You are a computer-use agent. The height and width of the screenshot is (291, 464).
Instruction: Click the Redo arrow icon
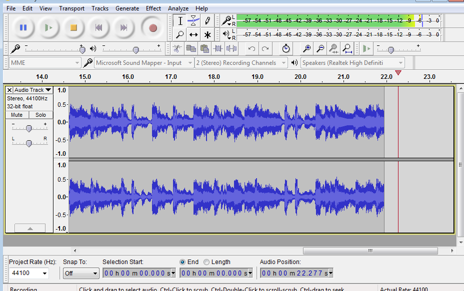(x=265, y=48)
